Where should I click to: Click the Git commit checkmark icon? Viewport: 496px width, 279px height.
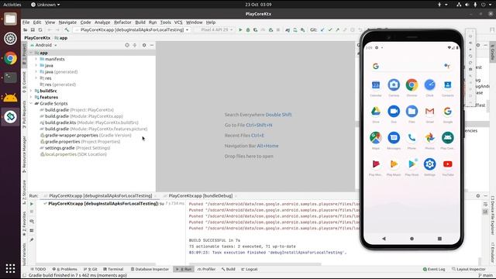point(330,29)
